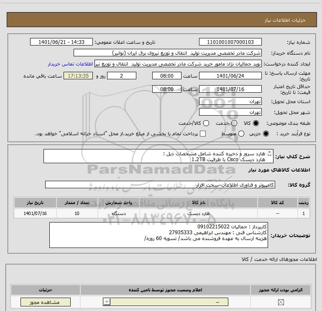The height and width of the screenshot is (311, 322).
Task: Select the کالا/خدمت radio button
Action: (206, 123)
